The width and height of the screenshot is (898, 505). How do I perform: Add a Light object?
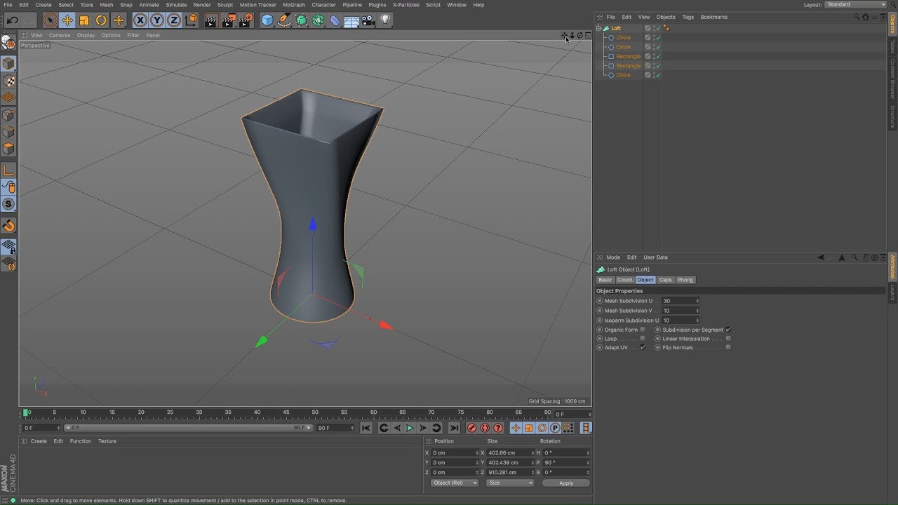[385, 20]
